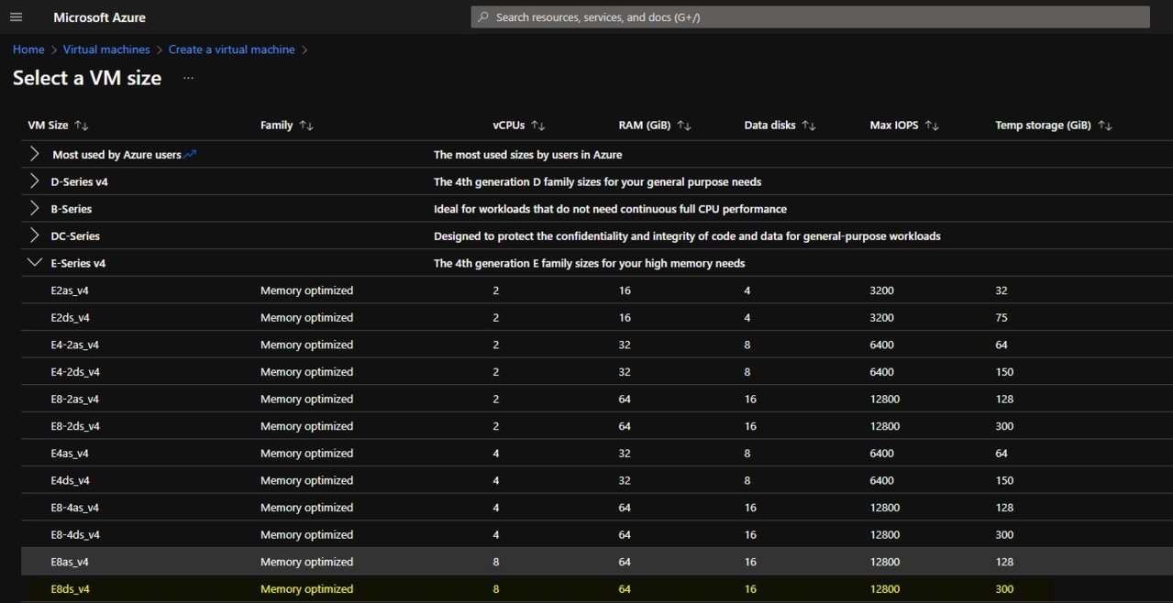Expand the Most used by Azure users group

pyautogui.click(x=35, y=154)
